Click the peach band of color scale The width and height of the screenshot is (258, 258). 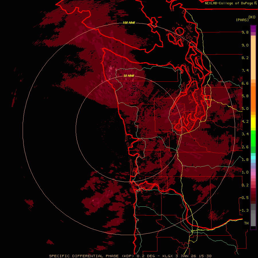(x=253, y=58)
